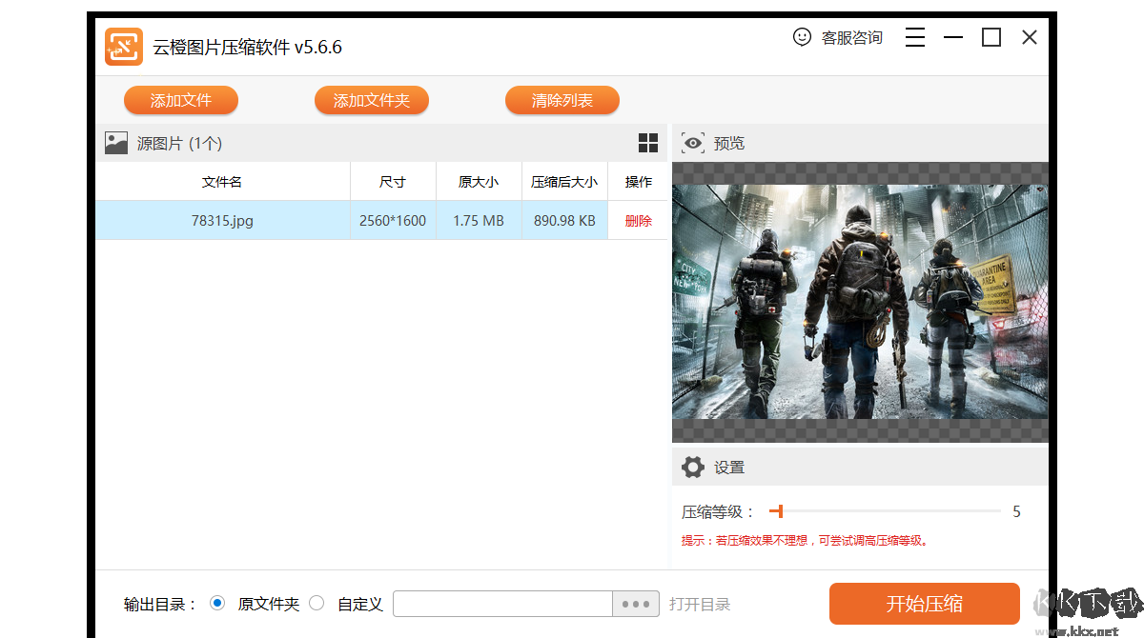This screenshot has height=638, width=1144.
Task: Delete 78315.jpg using its 删除 link
Action: click(637, 220)
